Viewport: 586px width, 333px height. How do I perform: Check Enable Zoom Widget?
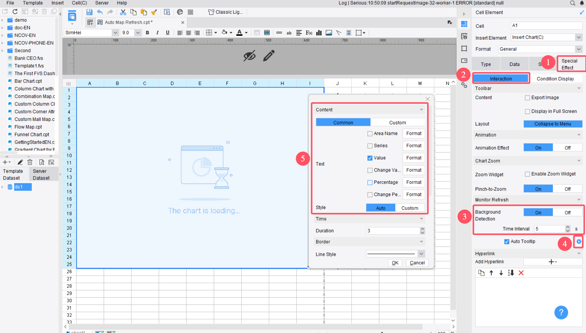point(527,174)
